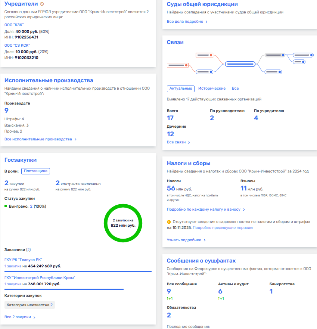The image size is (317, 329).
Task: Expand Все 2 закупки list
Action: [x=20, y=317]
